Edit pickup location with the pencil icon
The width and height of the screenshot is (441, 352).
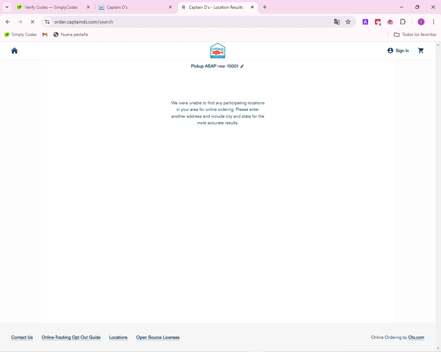pyautogui.click(x=242, y=66)
